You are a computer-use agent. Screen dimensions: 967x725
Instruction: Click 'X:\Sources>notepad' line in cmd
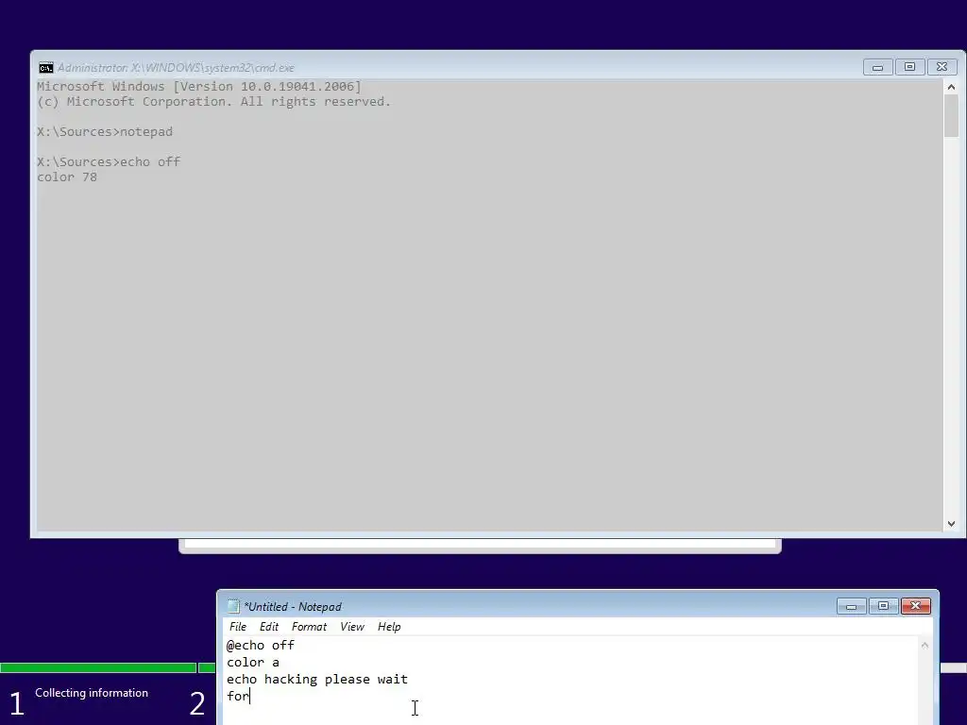(105, 131)
